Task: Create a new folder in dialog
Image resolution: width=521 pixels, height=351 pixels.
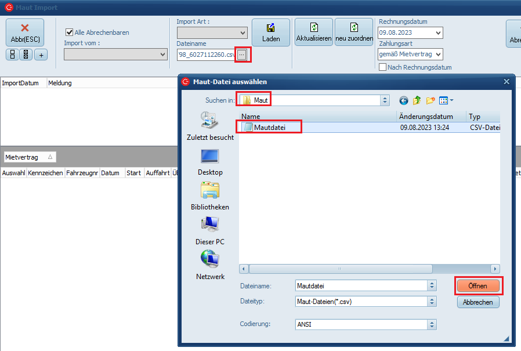Action: point(430,100)
